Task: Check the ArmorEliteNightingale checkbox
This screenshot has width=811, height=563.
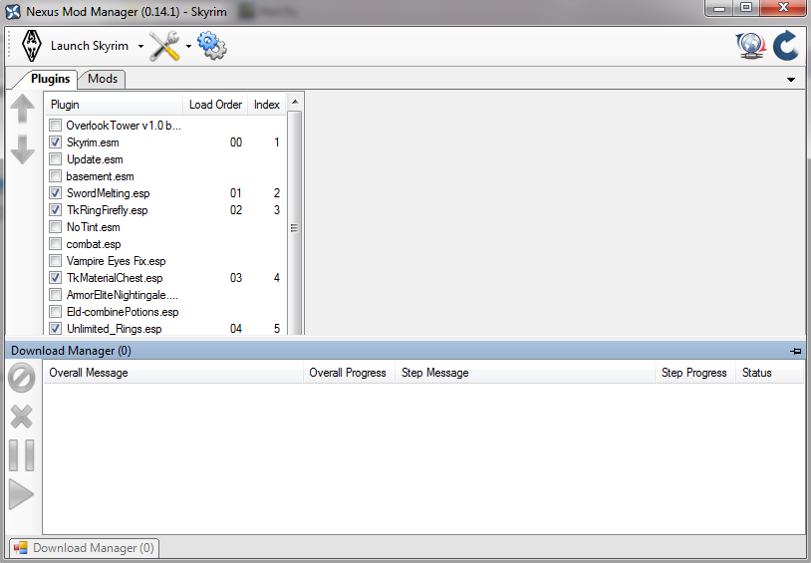Action: coord(56,295)
